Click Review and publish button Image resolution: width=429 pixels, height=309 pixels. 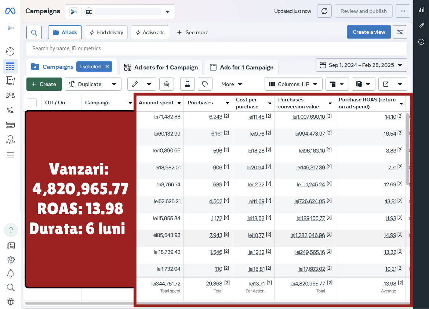(364, 11)
